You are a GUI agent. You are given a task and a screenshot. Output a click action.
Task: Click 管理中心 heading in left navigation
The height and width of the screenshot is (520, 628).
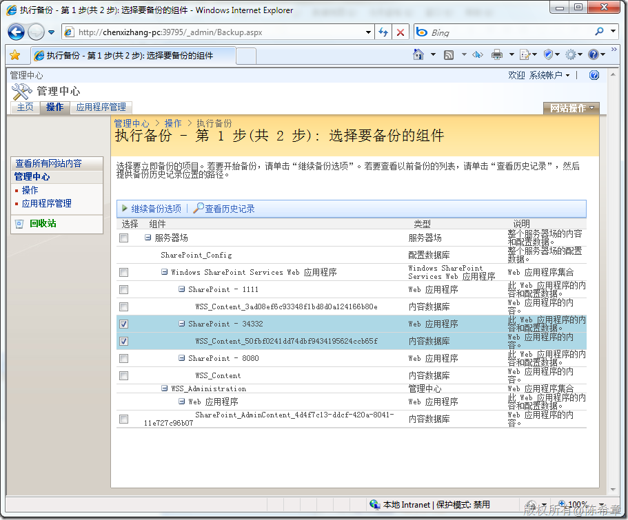pyautogui.click(x=32, y=176)
